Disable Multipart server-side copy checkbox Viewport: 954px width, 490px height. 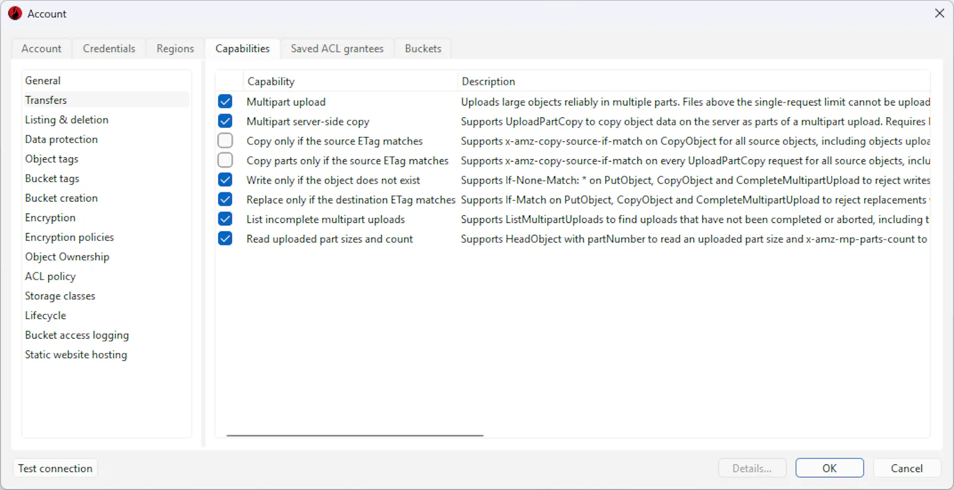225,121
